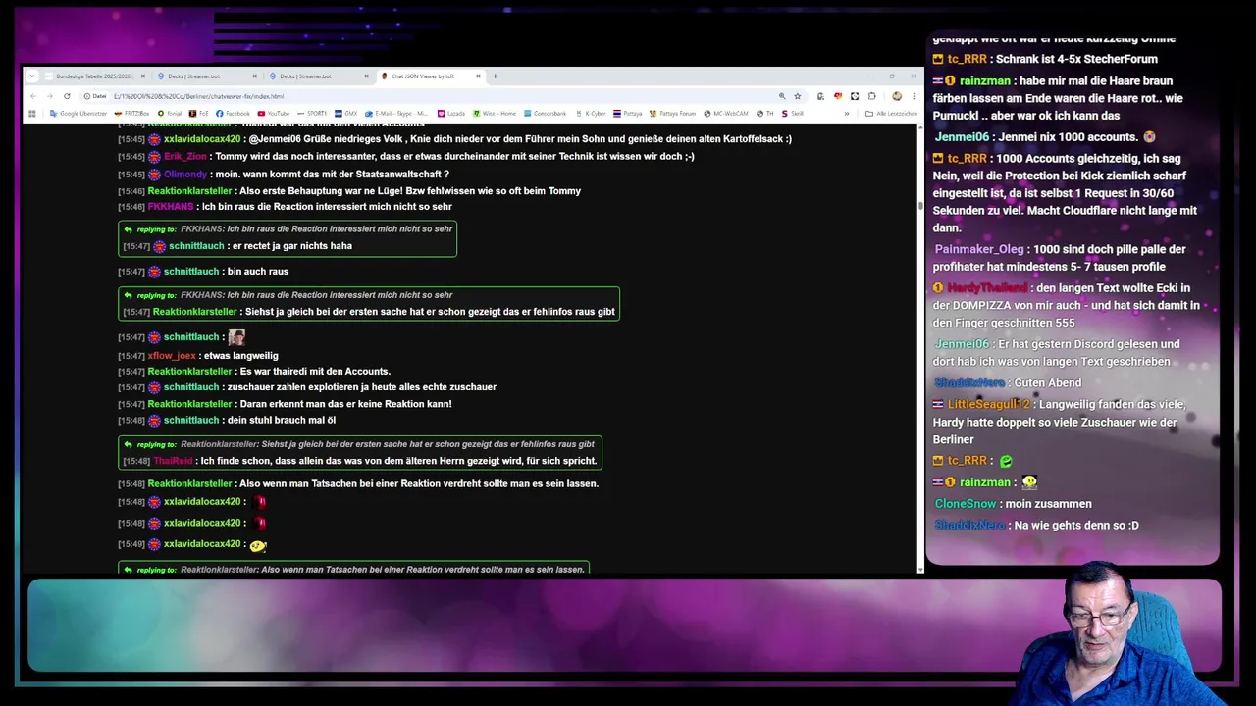
Task: Open the K-Cyber bookmark
Action: (591, 113)
